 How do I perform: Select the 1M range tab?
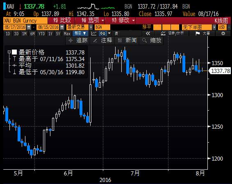24,34
